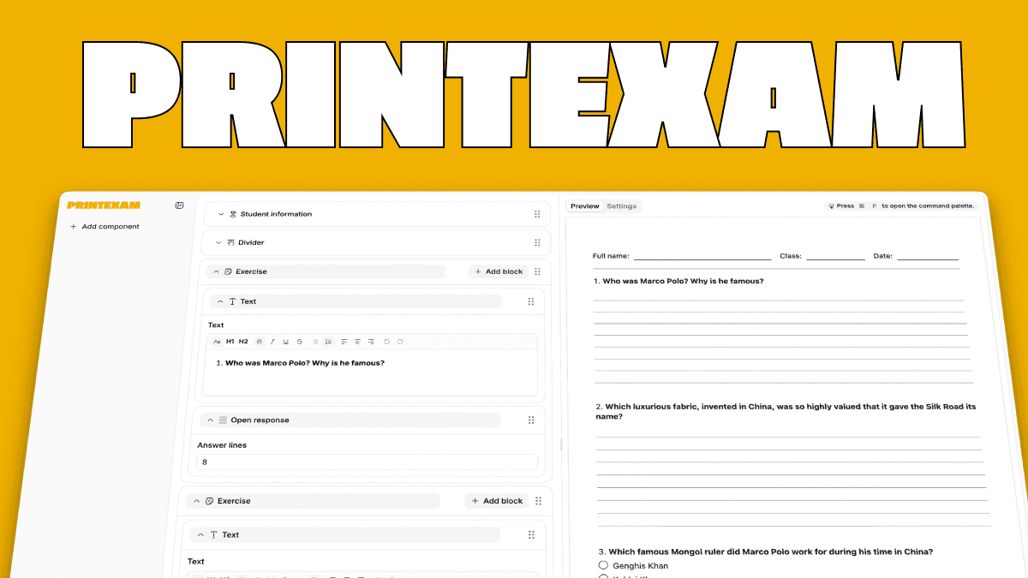Screen dimensions: 1028x578
Task: Click the 'open the command palette' hint text
Action: [928, 206]
